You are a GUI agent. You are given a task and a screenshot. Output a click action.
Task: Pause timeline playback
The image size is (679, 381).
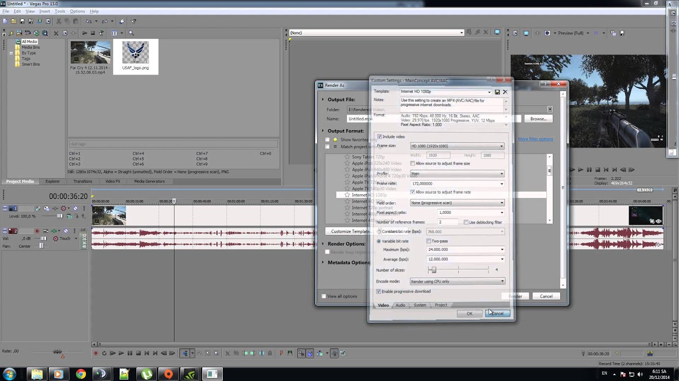[x=129, y=353]
